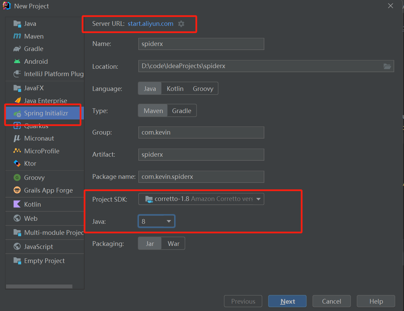
Task: Select the Micronaut mu icon
Action: [17, 138]
